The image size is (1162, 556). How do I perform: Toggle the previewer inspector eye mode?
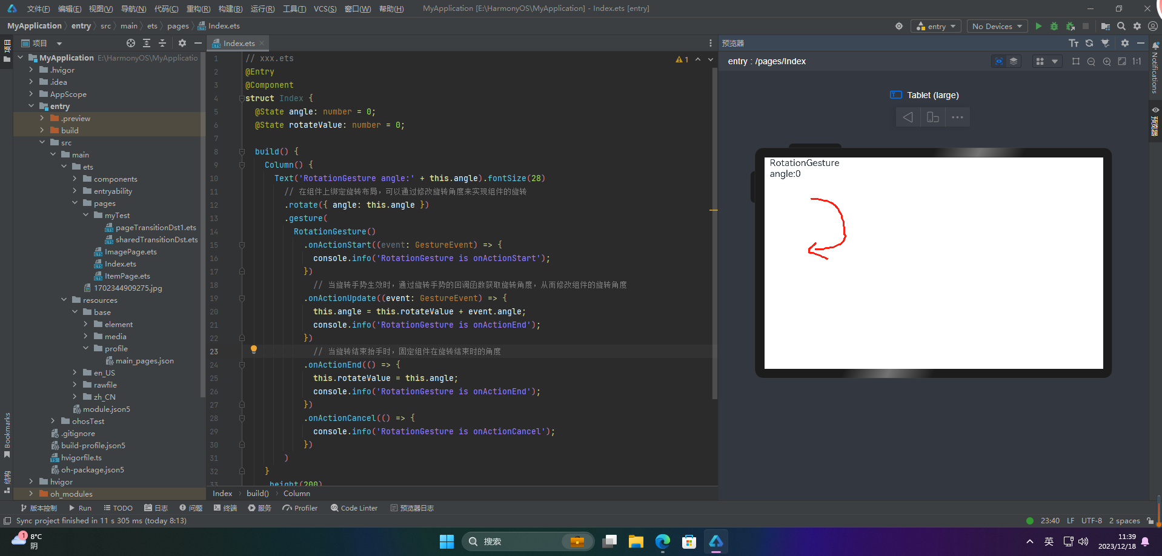point(999,61)
